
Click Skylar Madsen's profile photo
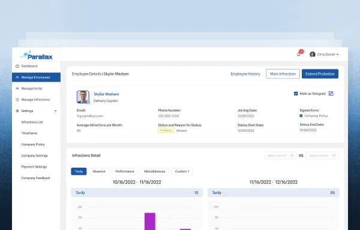[x=83, y=97]
